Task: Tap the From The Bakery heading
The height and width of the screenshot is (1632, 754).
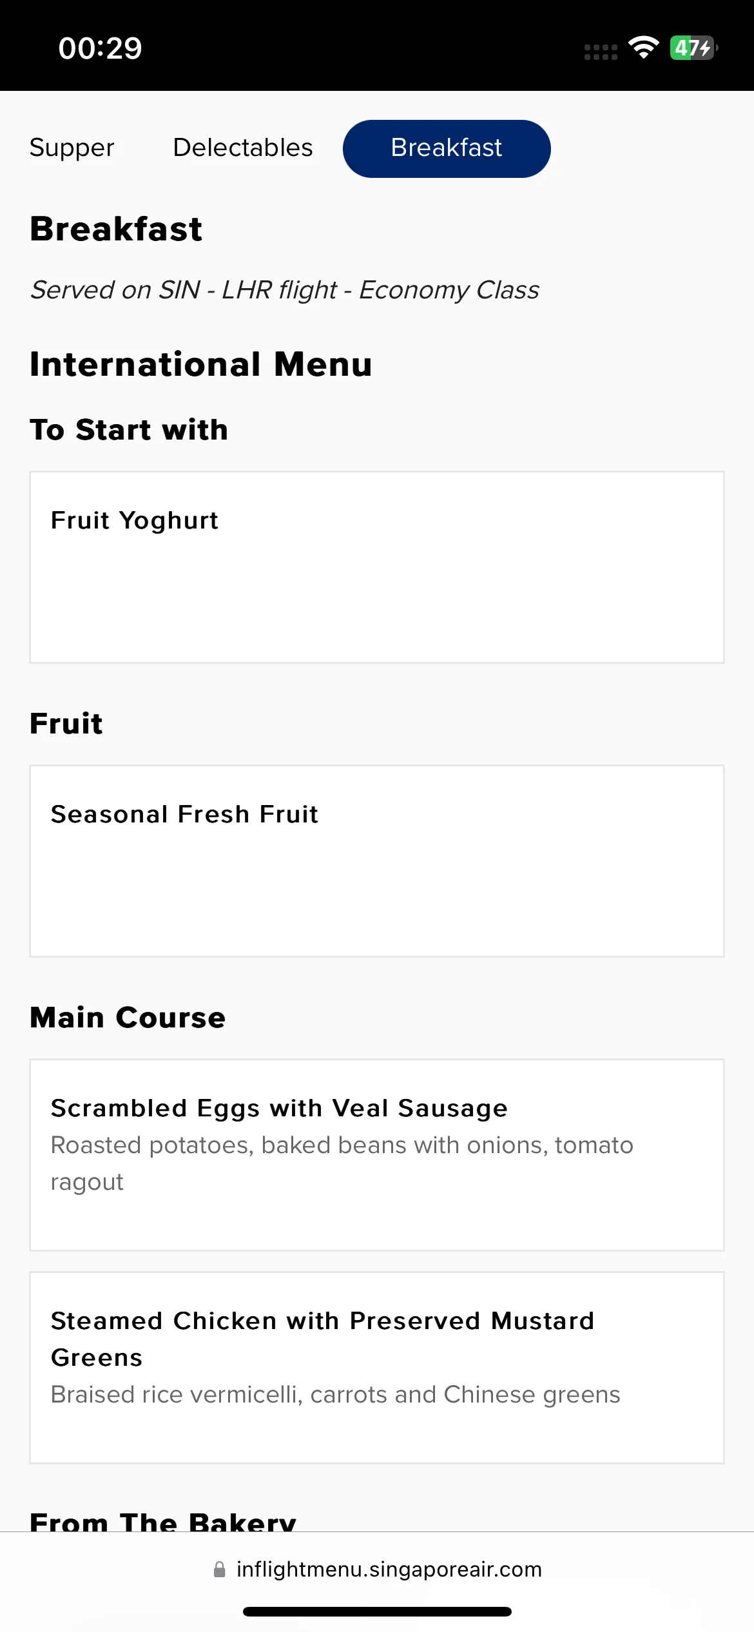Action: click(x=163, y=1521)
